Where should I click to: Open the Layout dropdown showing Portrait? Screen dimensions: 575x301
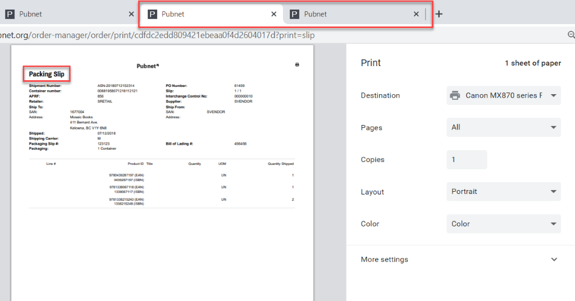point(503,192)
